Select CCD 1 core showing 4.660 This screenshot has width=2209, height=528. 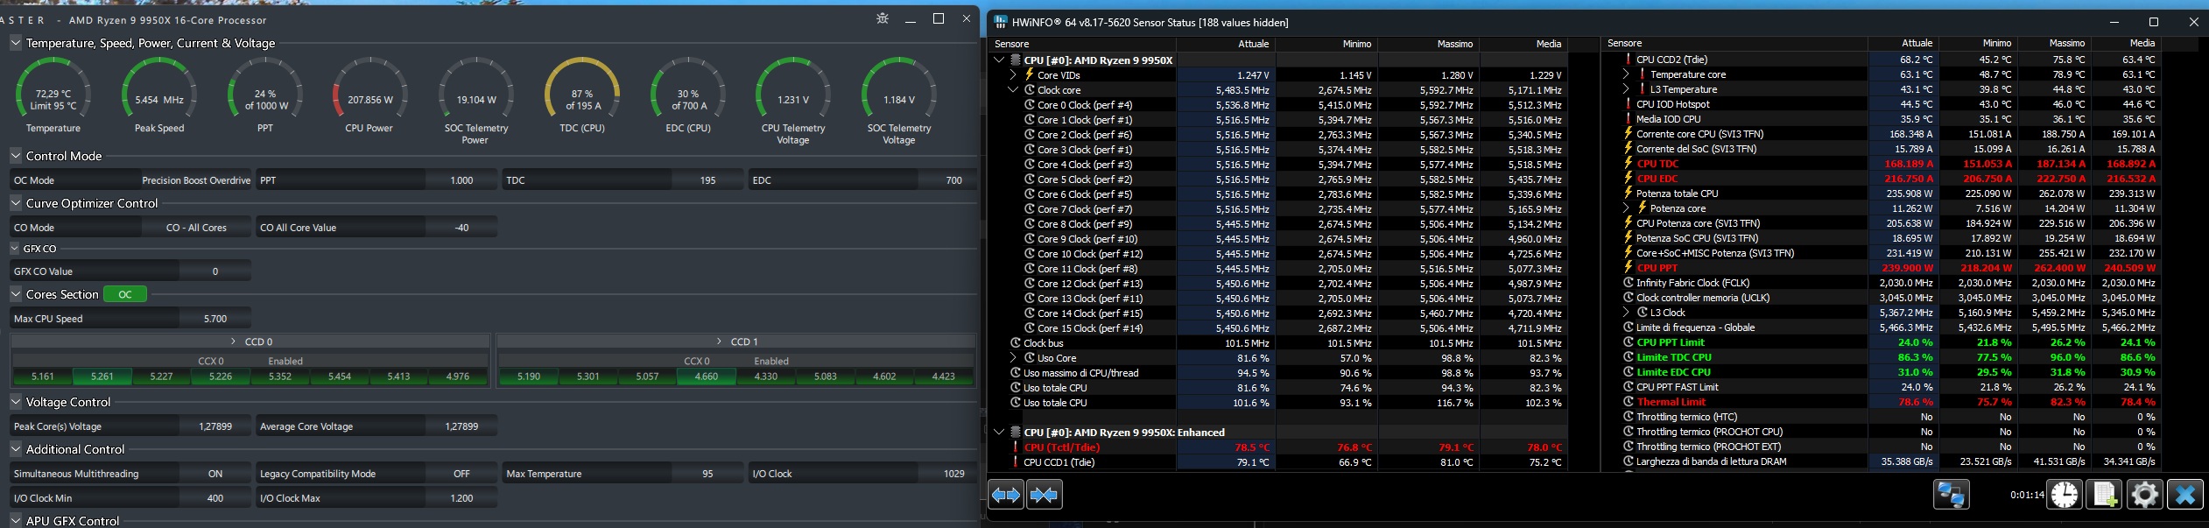(706, 377)
